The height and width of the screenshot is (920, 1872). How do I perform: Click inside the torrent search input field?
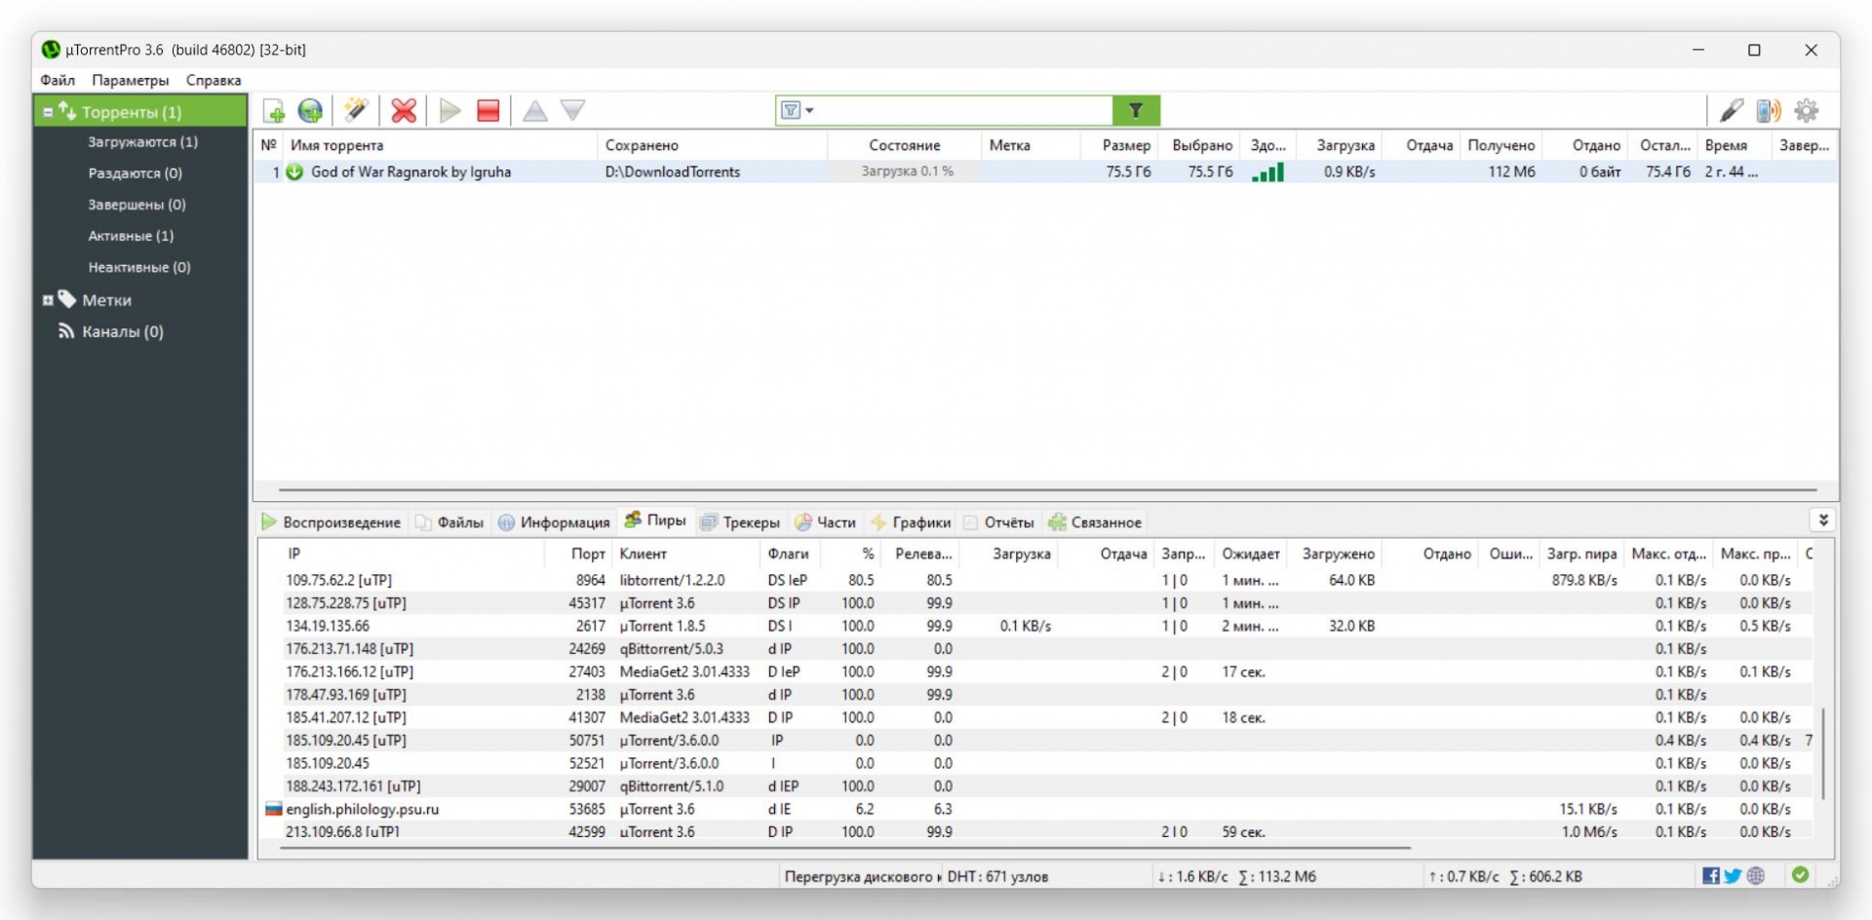[960, 111]
